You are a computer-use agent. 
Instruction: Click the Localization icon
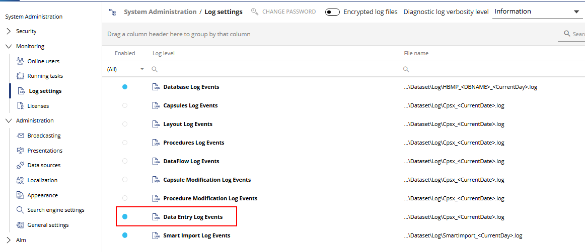(x=21, y=180)
